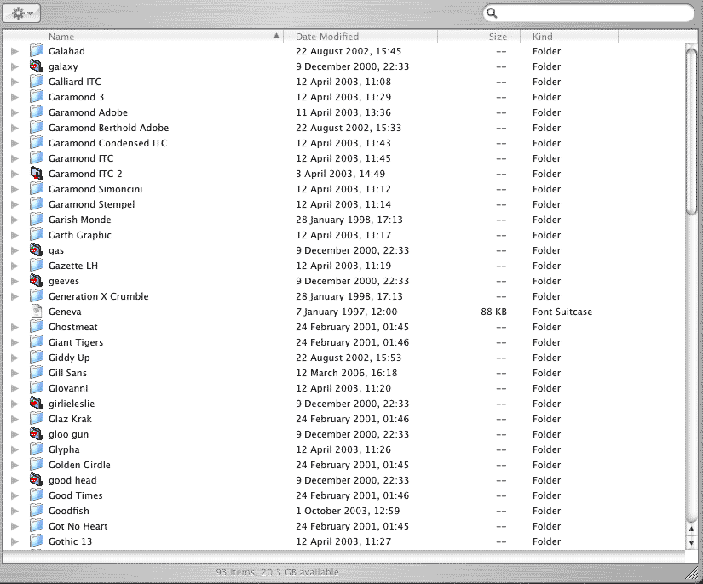Click the search field
The height and width of the screenshot is (584, 703).
588,13
